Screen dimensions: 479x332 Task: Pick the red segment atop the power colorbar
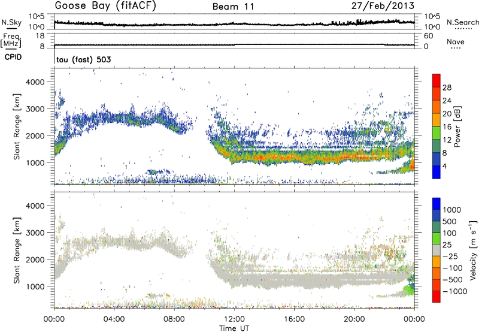coord(436,81)
